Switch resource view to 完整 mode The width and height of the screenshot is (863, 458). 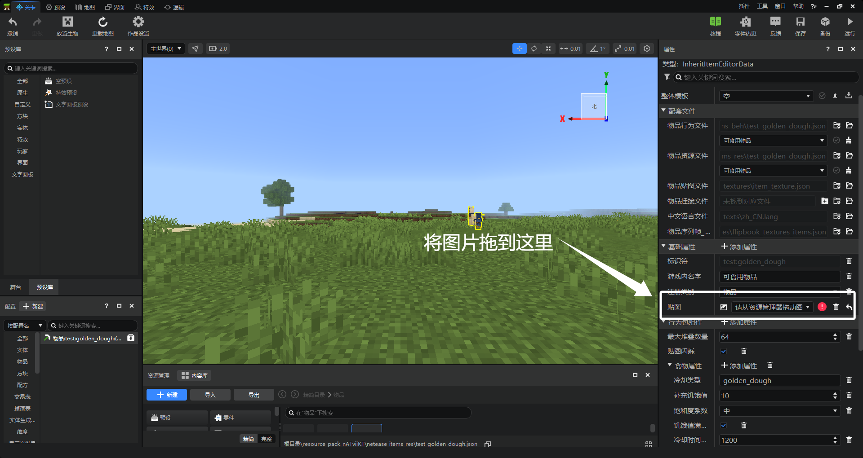[x=267, y=439]
